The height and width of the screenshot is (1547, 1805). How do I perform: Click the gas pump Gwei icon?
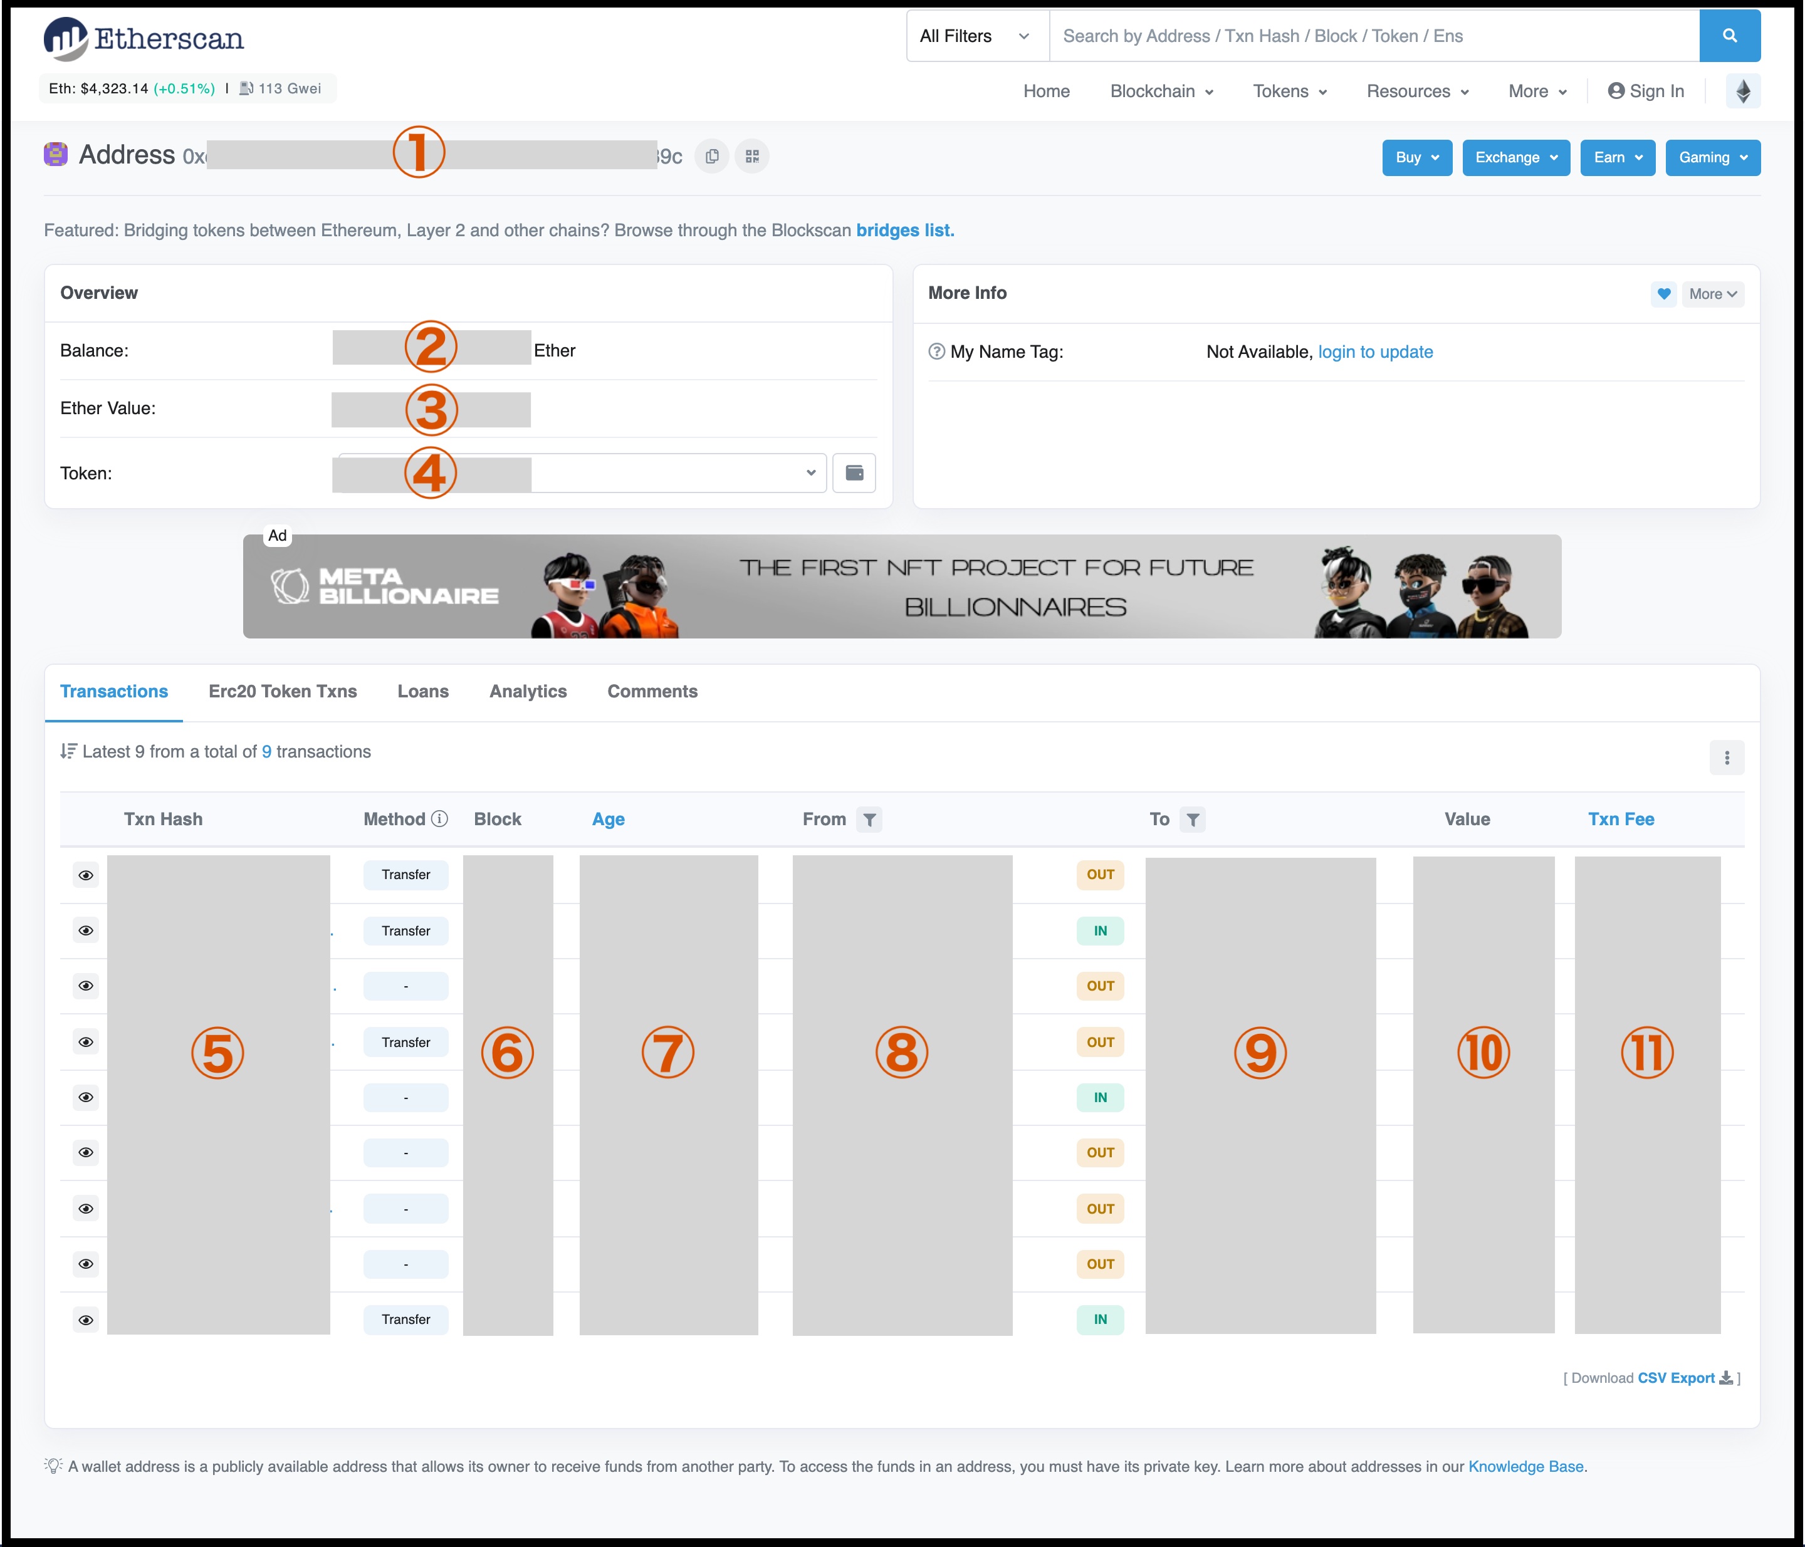246,88
